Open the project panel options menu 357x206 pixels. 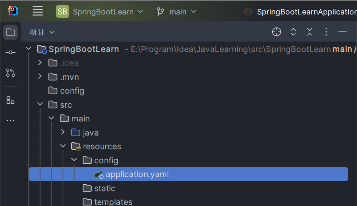click(326, 32)
